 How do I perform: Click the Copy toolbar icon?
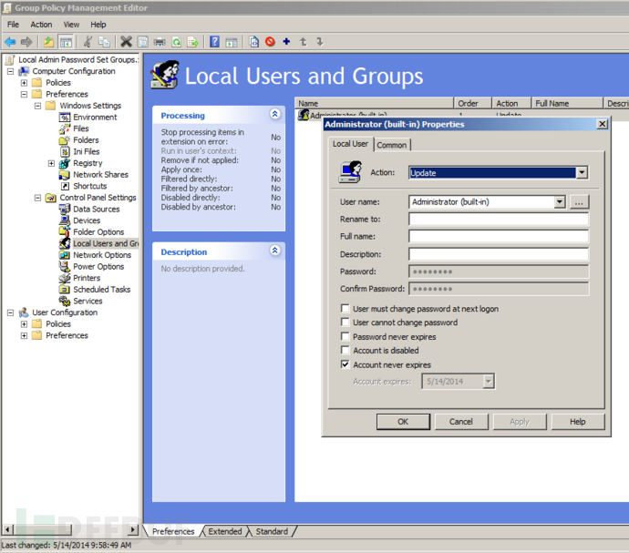click(104, 42)
